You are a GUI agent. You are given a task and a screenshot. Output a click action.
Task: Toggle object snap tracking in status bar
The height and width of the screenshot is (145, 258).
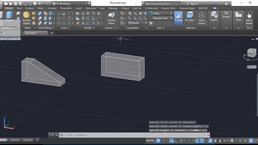pyautogui.click(x=197, y=141)
